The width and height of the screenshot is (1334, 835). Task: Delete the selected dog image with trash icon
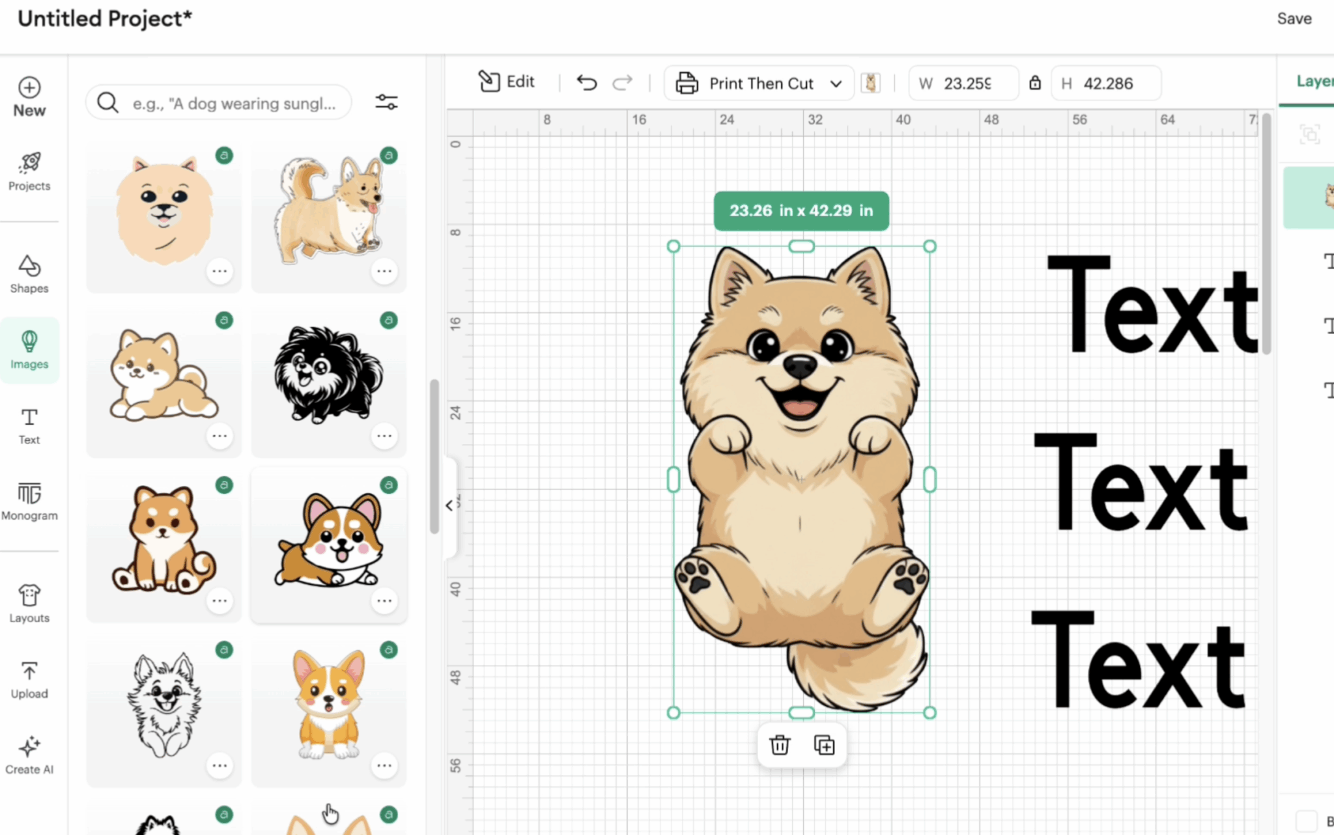(x=780, y=744)
